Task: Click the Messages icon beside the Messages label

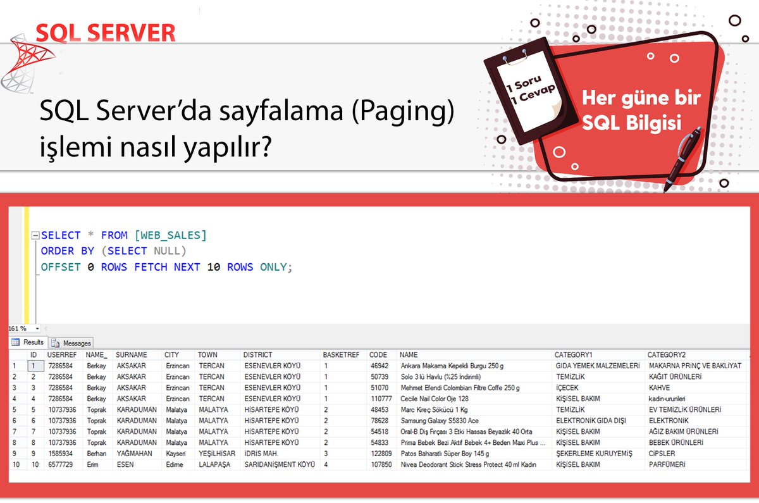Action: click(x=56, y=342)
